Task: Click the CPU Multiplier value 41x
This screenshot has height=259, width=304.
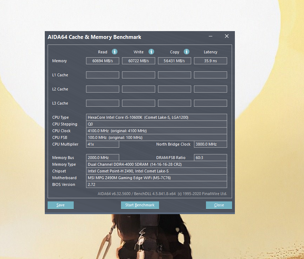Action: [x=103, y=144]
